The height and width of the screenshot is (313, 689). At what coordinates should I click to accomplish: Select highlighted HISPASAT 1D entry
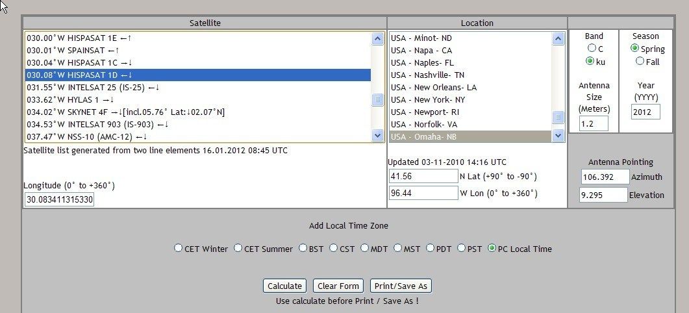coord(197,75)
